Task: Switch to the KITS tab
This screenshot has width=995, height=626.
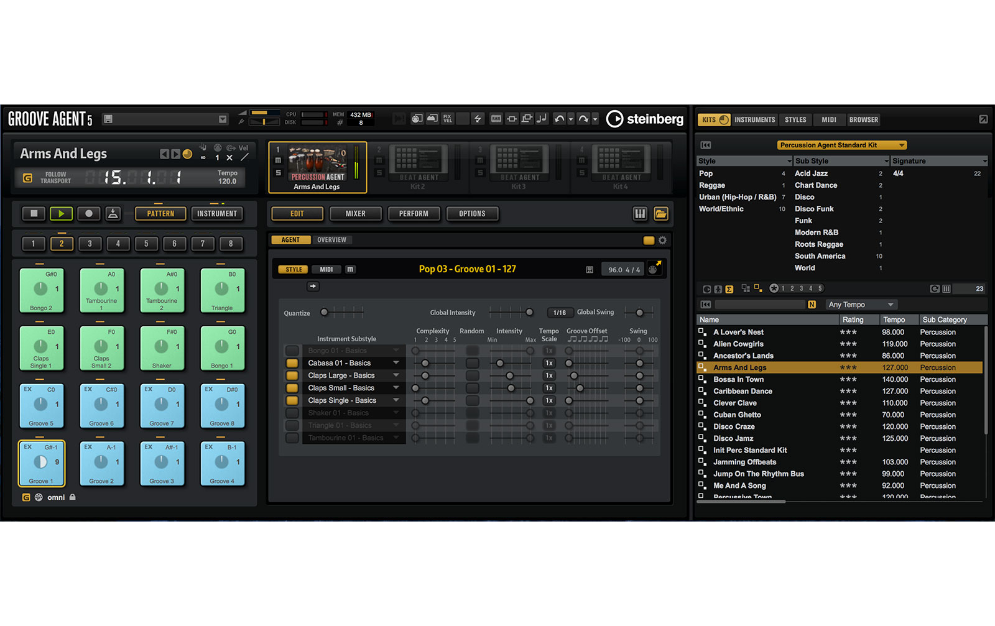Action: coord(715,119)
